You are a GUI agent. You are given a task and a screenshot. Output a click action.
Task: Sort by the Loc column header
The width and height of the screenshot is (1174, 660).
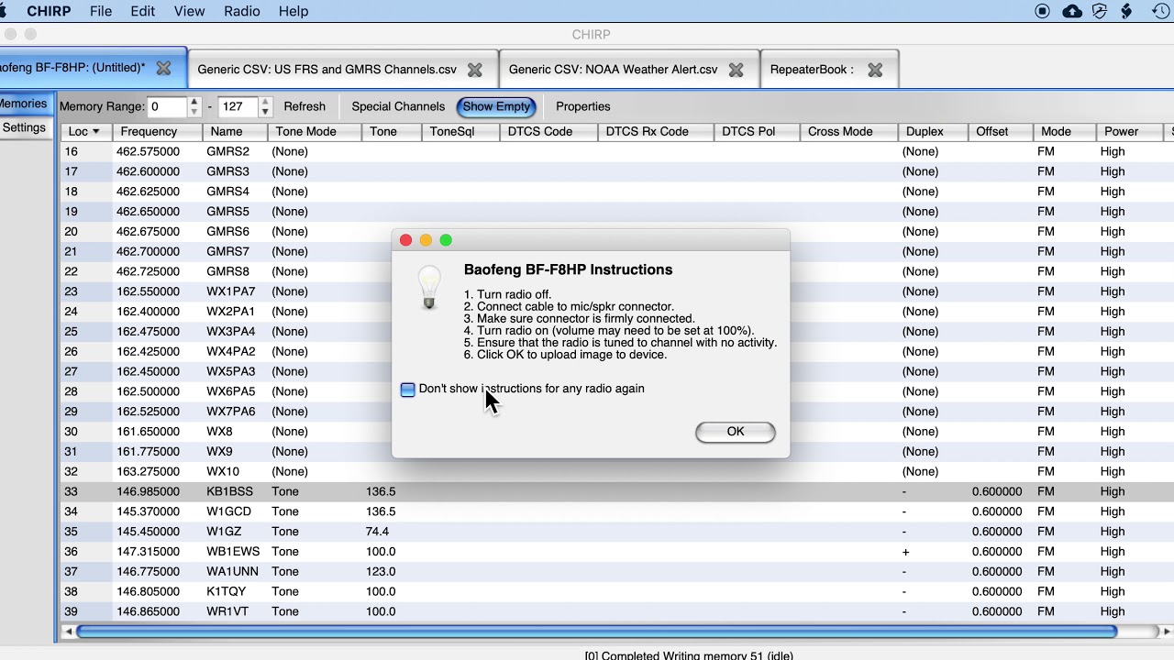click(86, 132)
